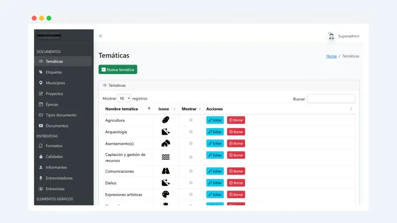Toggle Mostrar checkbox for Arqueología
Image resolution: width=397 pixels, height=223 pixels.
coord(191,132)
